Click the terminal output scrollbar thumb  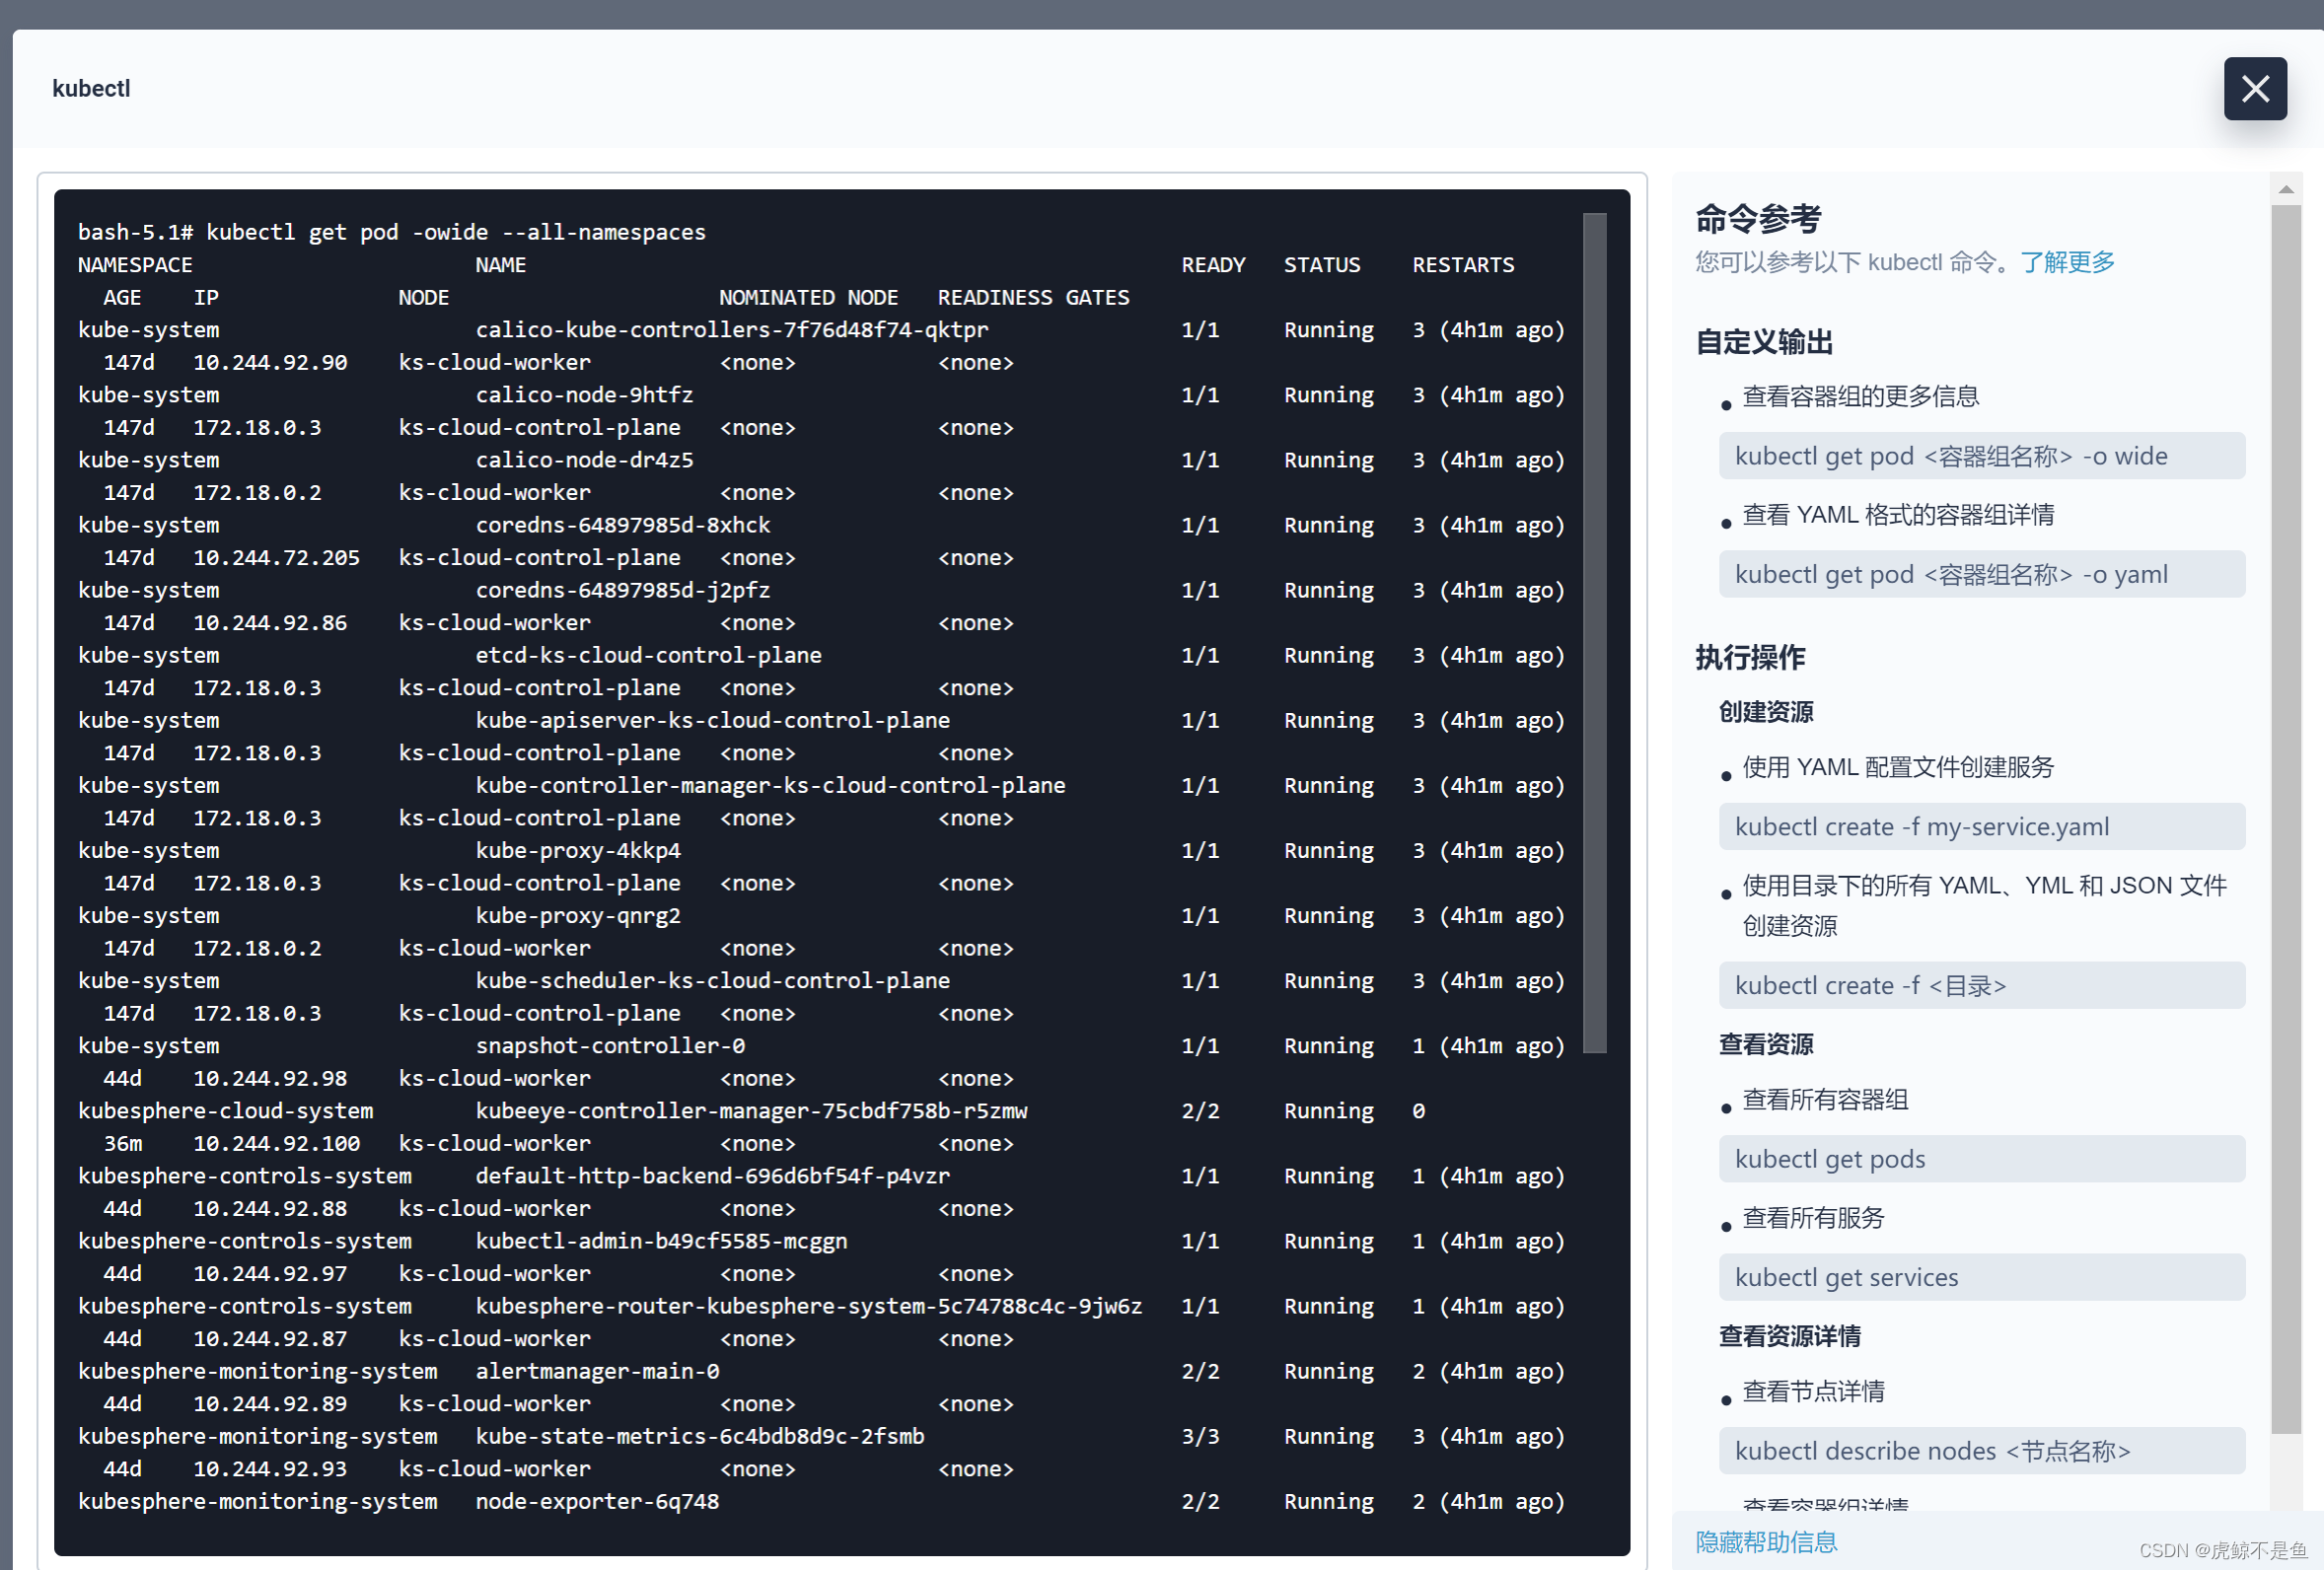pos(1594,632)
